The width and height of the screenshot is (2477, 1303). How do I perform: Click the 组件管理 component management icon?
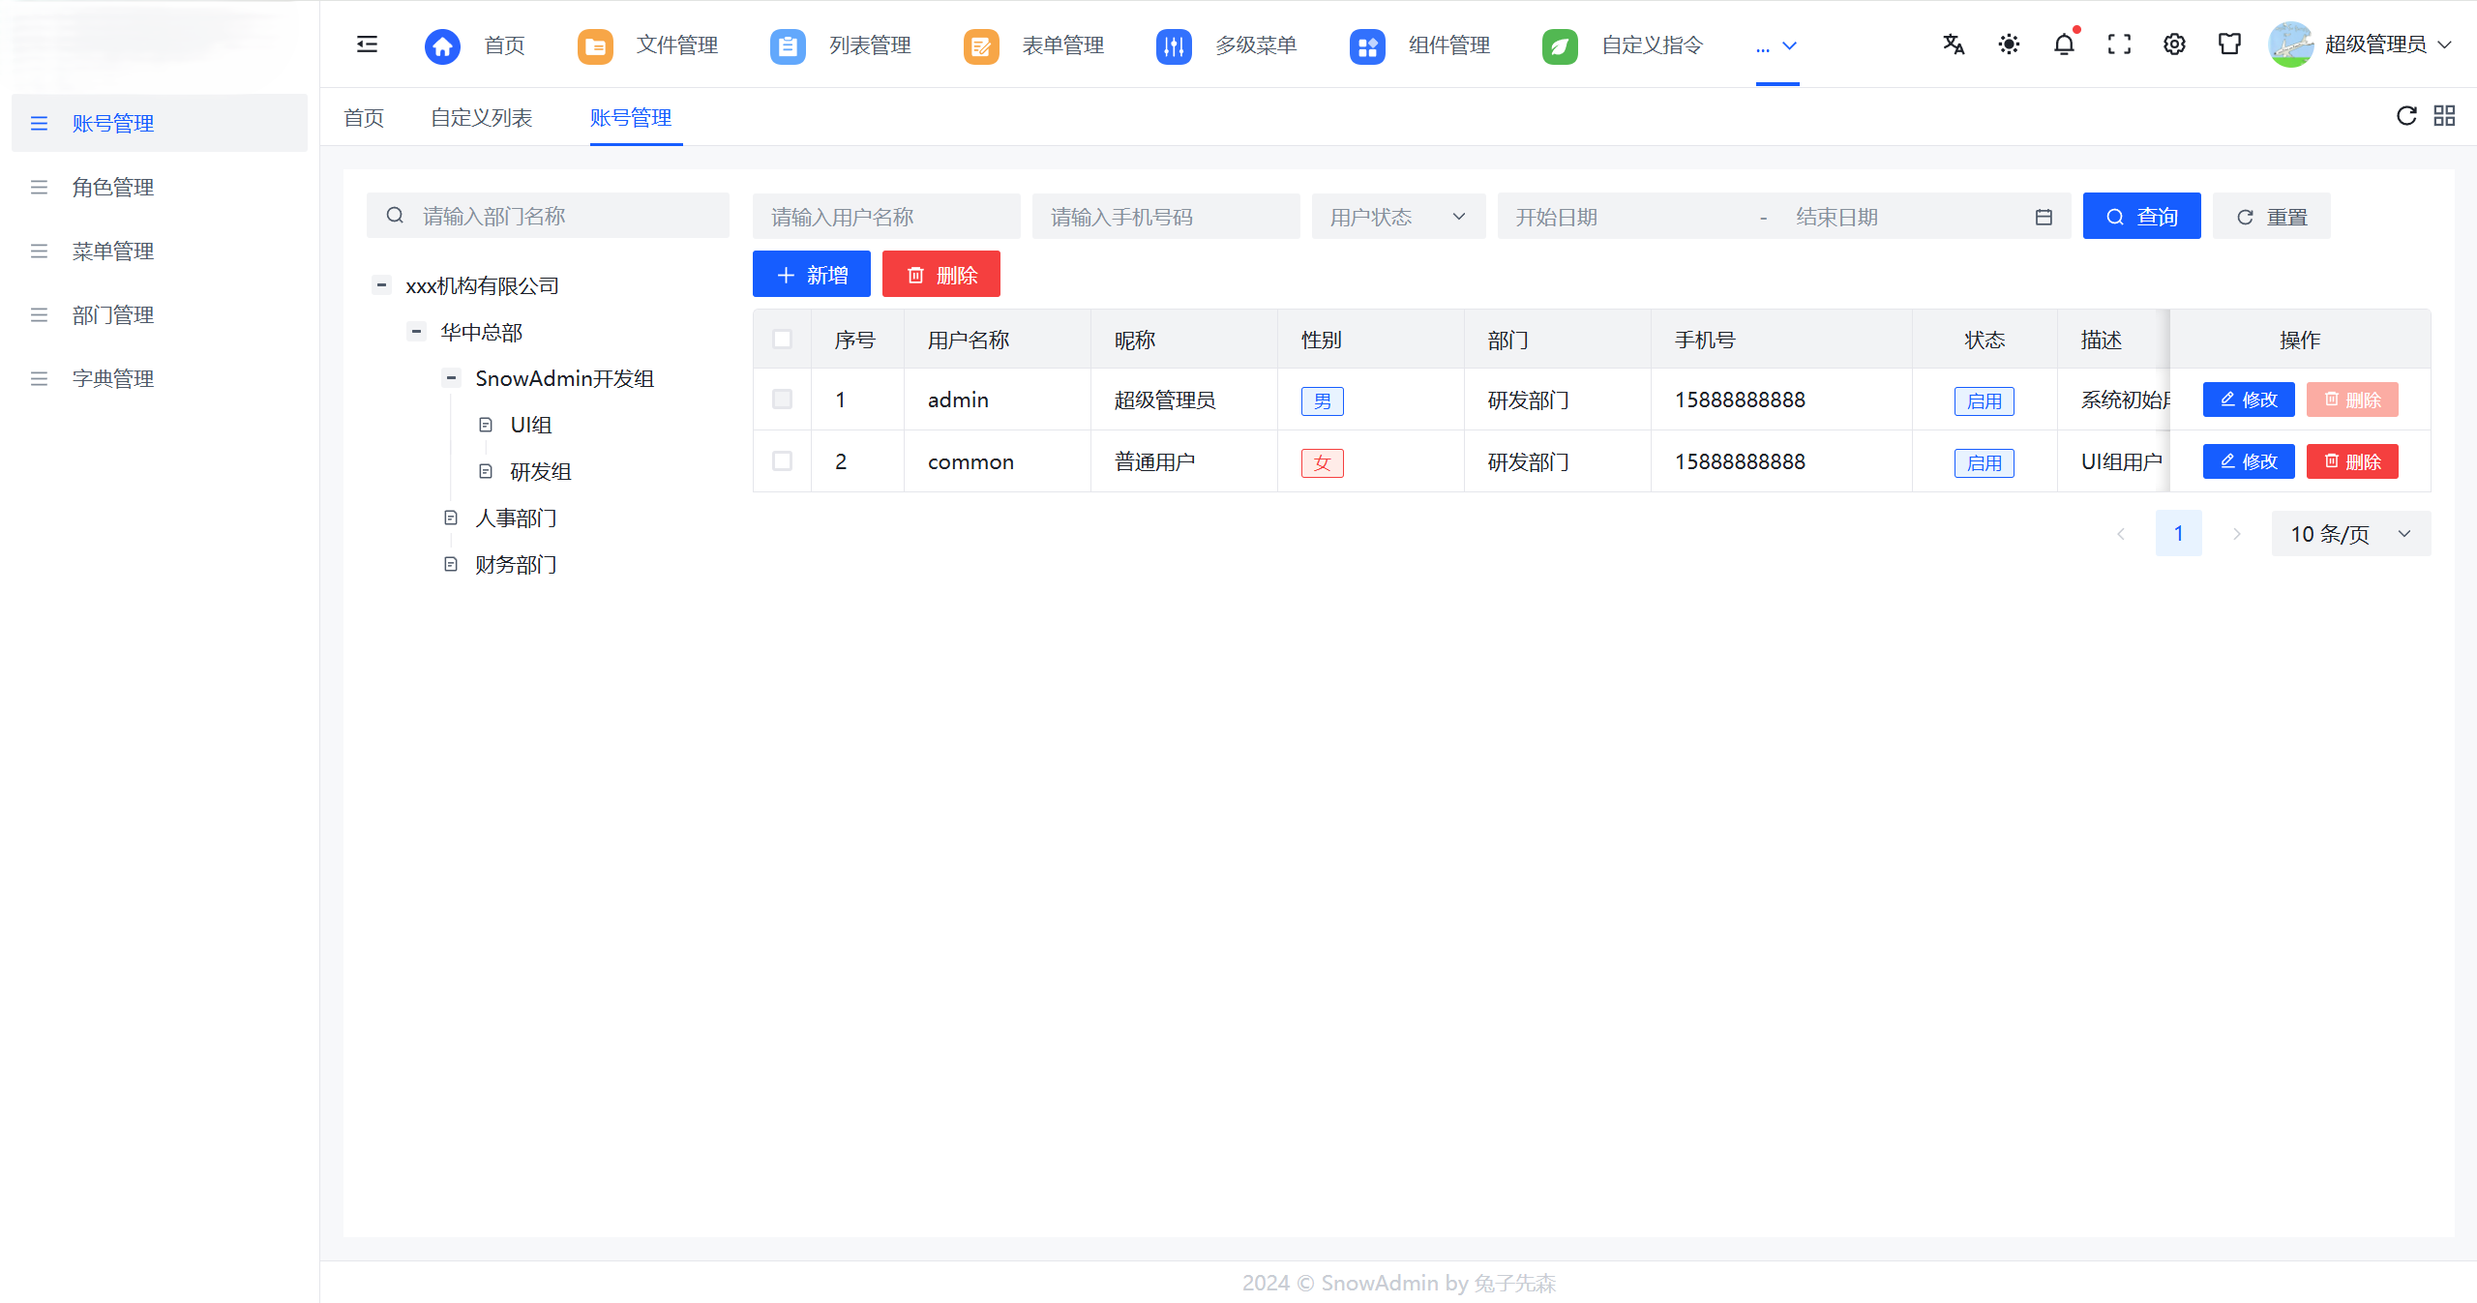click(x=1366, y=44)
